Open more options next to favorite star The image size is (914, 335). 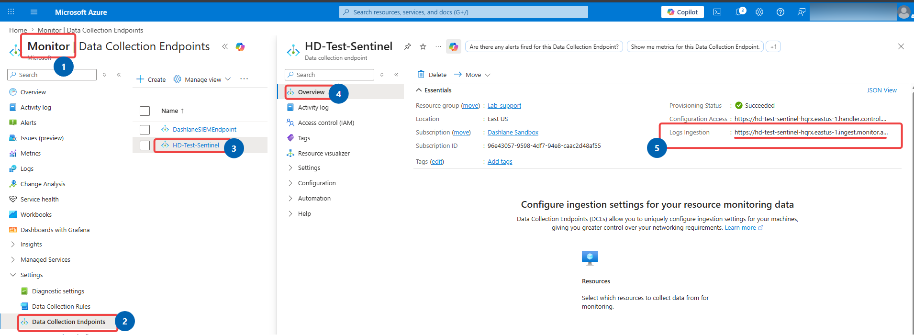coord(438,46)
